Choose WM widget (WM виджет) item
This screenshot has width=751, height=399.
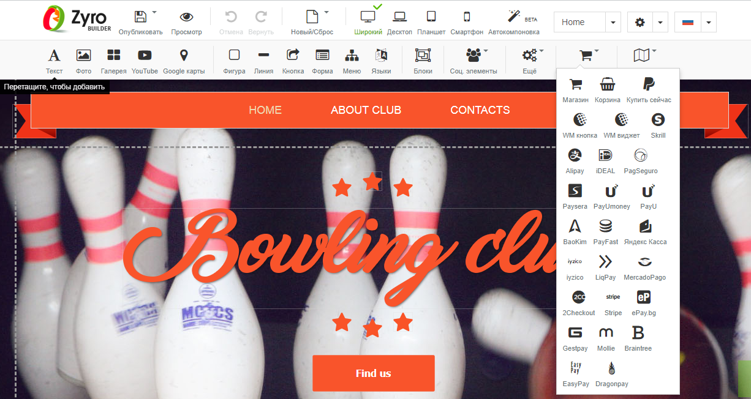click(x=622, y=126)
